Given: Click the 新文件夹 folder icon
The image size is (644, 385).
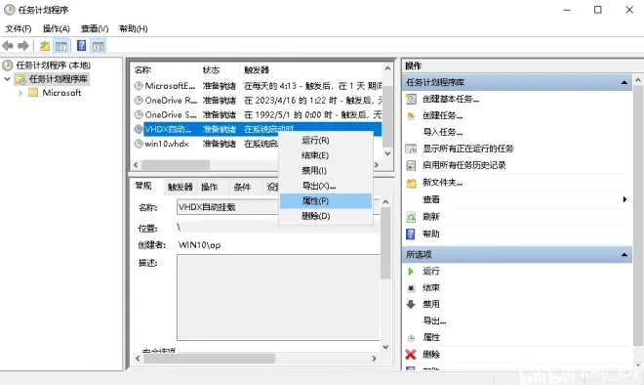Looking at the screenshot, I should (x=411, y=183).
